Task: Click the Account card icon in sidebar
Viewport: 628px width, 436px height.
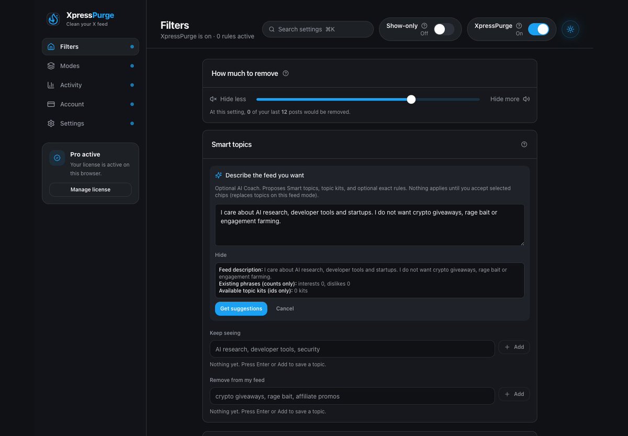Action: point(51,104)
